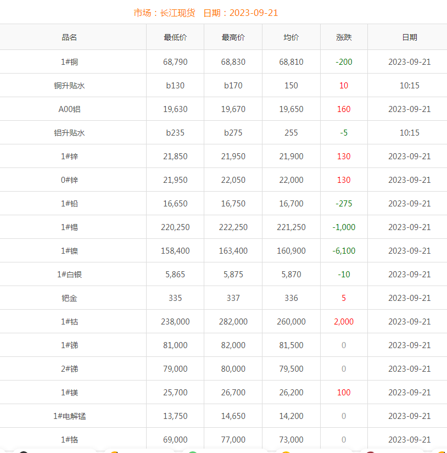Select the 1#白银 row name

coord(69,275)
